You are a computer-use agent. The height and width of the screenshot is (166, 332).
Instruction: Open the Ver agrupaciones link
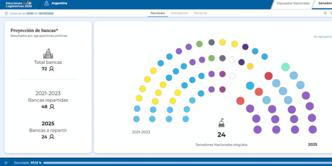coord(322,37)
